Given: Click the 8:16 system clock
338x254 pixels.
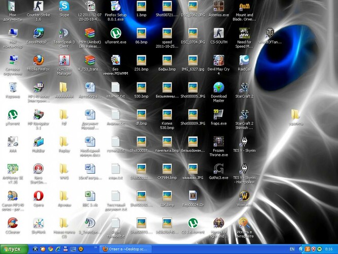Looking at the screenshot, I should pyautogui.click(x=328, y=249).
